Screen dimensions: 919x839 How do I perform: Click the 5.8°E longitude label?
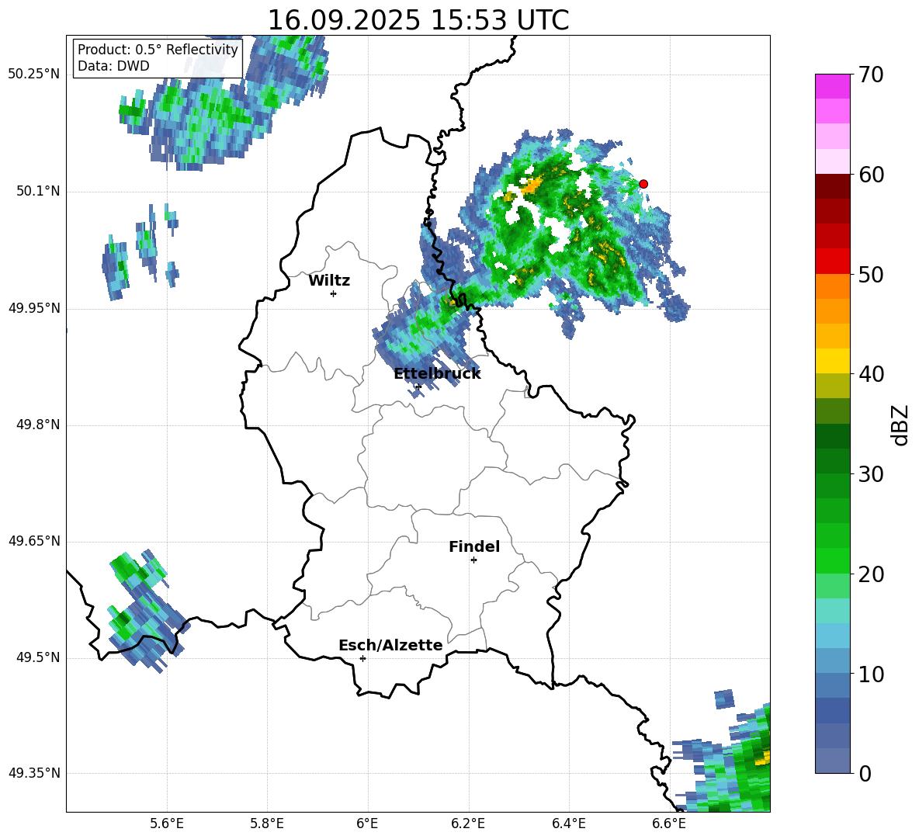(267, 823)
